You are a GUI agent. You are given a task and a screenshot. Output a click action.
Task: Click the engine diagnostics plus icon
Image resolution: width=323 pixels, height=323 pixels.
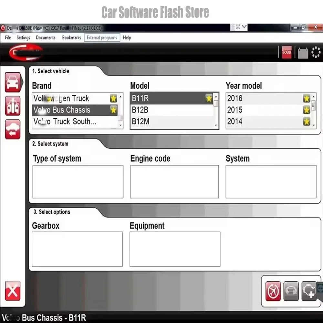click(x=309, y=291)
